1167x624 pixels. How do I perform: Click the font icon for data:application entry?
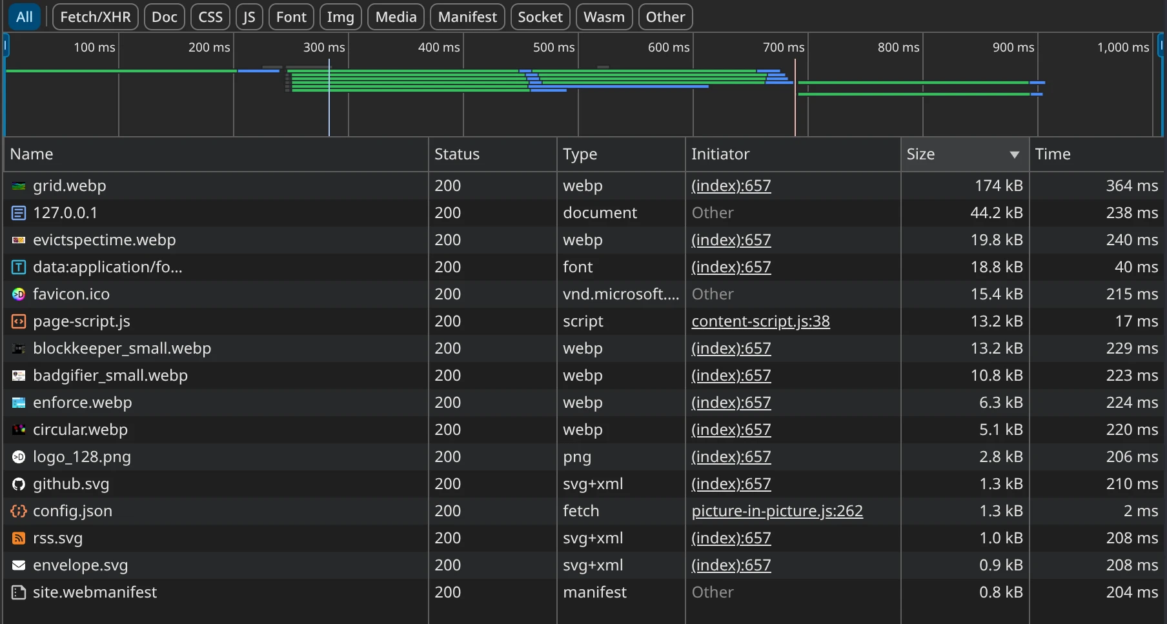pyautogui.click(x=19, y=267)
